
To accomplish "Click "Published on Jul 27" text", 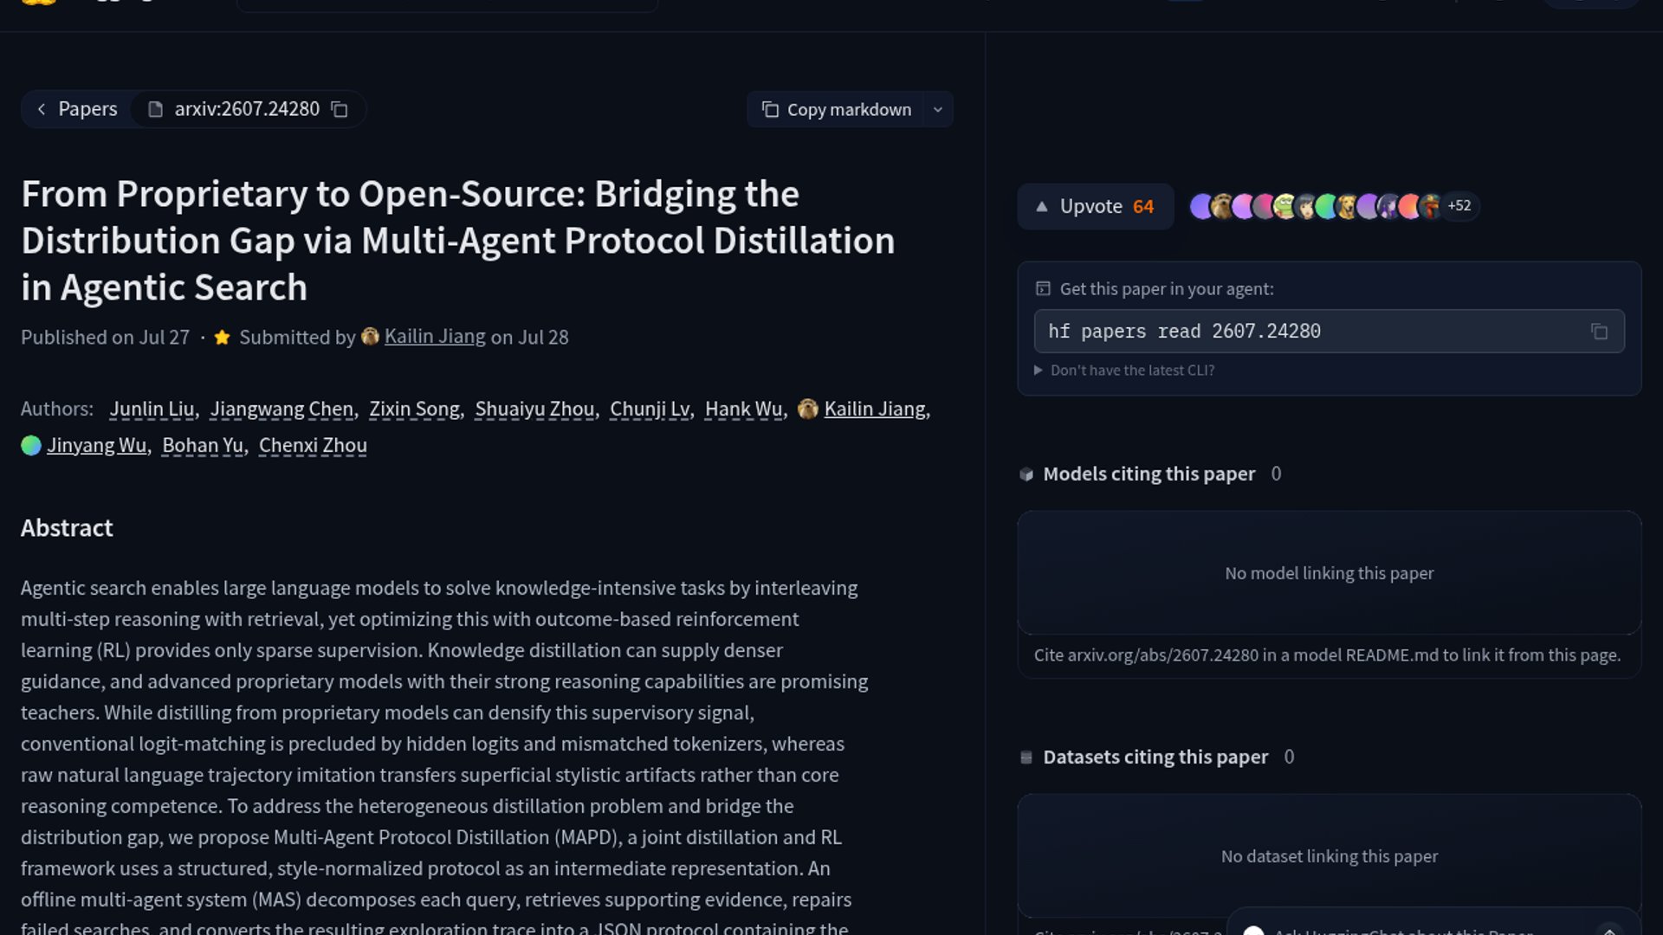I will [105, 337].
